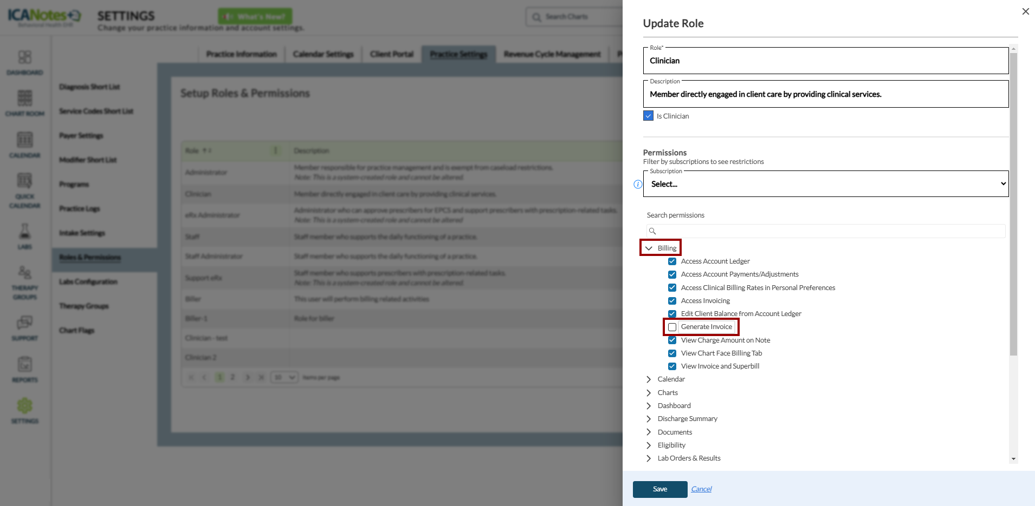Uncheck Access Invoicing permission
1035x506 pixels.
tap(672, 301)
